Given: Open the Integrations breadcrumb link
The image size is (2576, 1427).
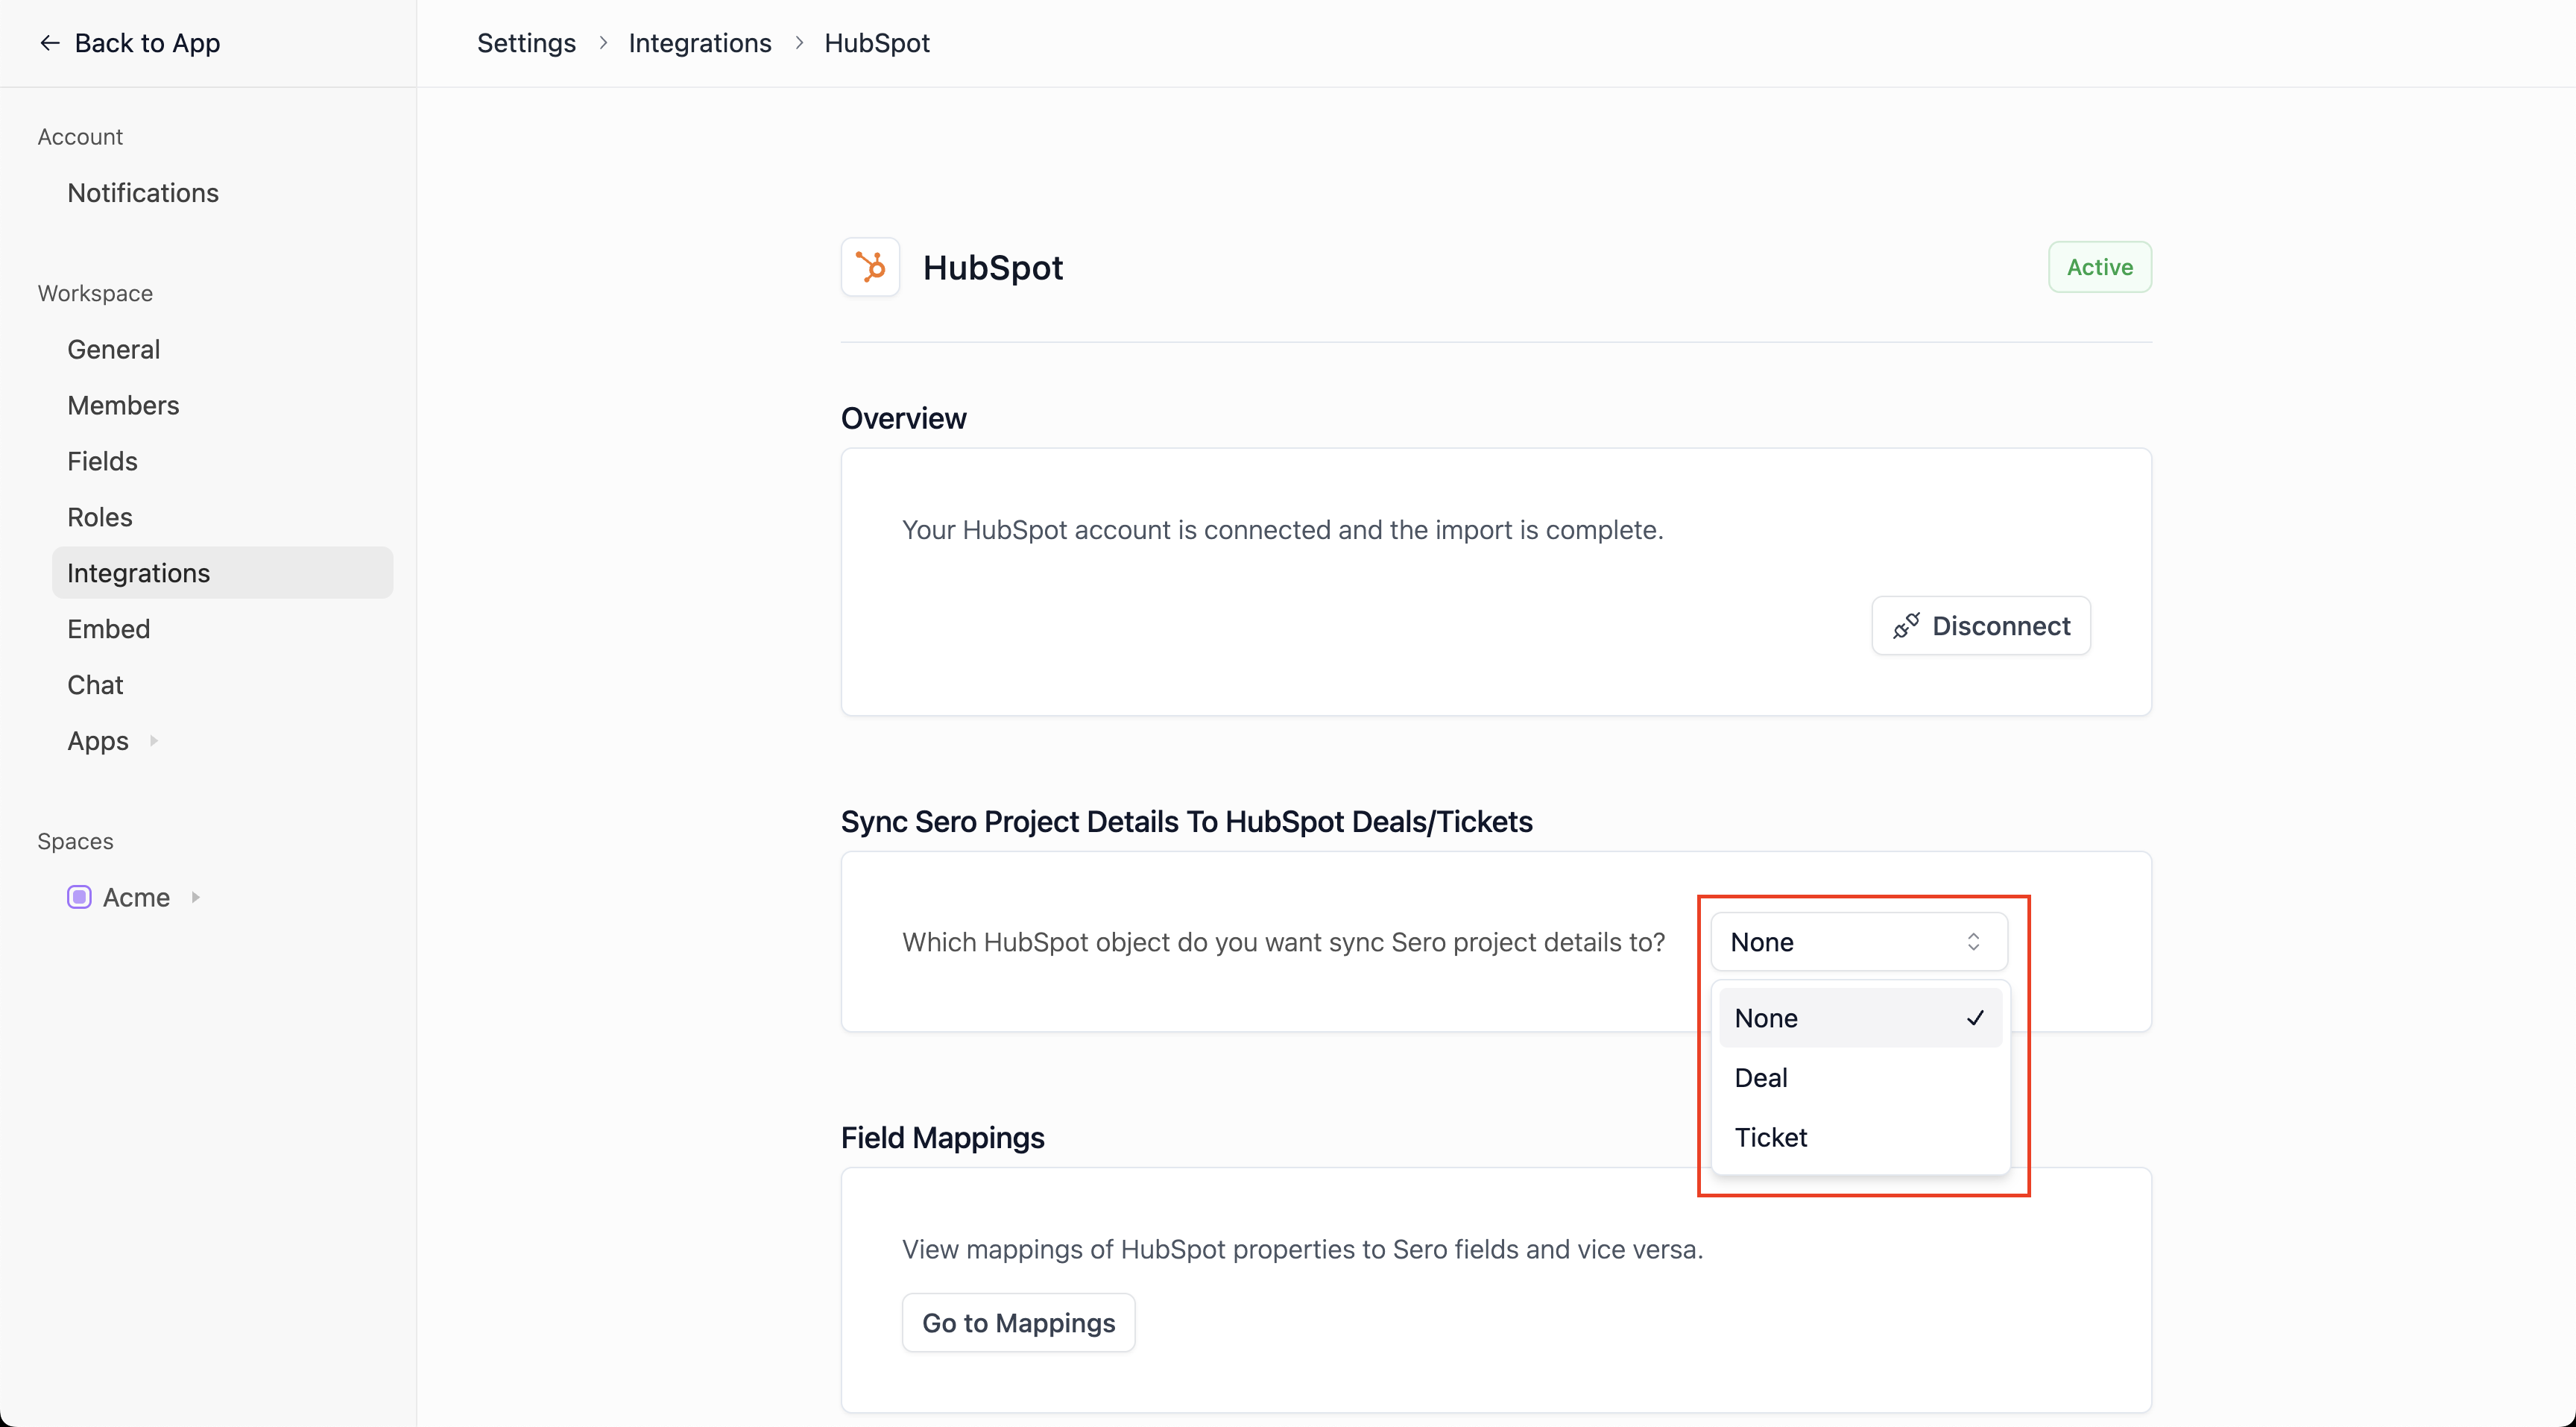Looking at the screenshot, I should pyautogui.click(x=699, y=43).
